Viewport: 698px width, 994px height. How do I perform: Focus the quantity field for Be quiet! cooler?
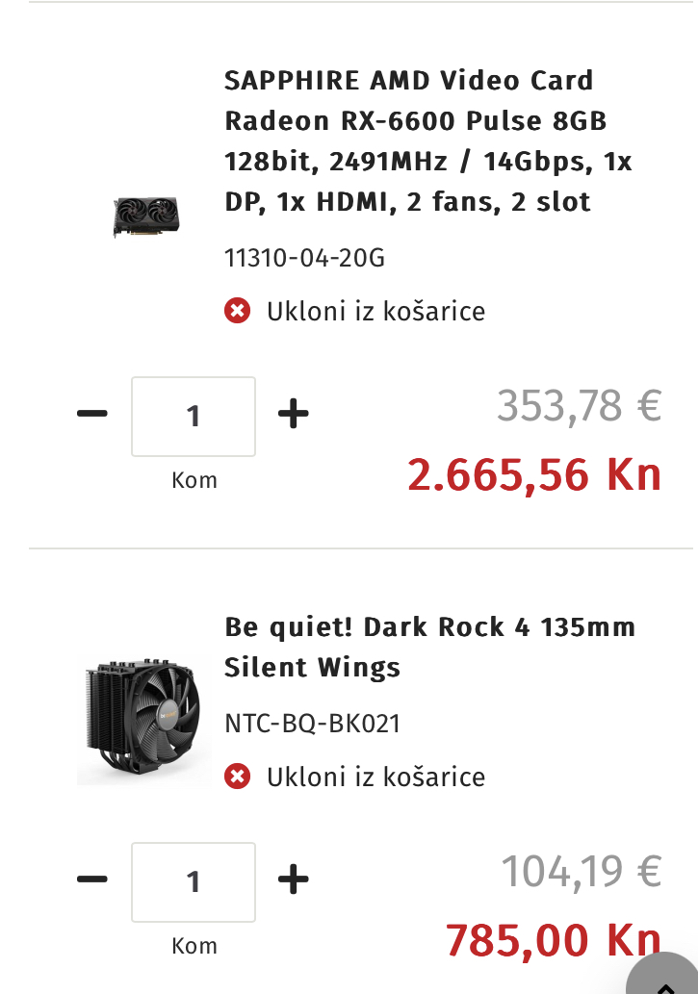pyautogui.click(x=194, y=881)
